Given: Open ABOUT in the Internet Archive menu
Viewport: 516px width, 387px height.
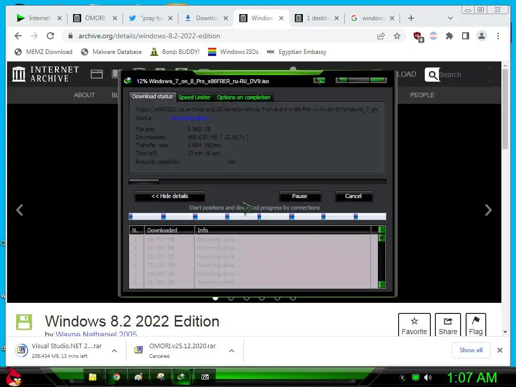Looking at the screenshot, I should coord(84,95).
